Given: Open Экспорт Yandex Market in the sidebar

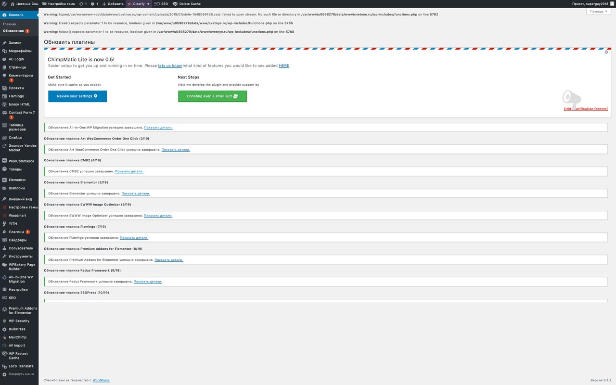Looking at the screenshot, I should click(x=19, y=148).
